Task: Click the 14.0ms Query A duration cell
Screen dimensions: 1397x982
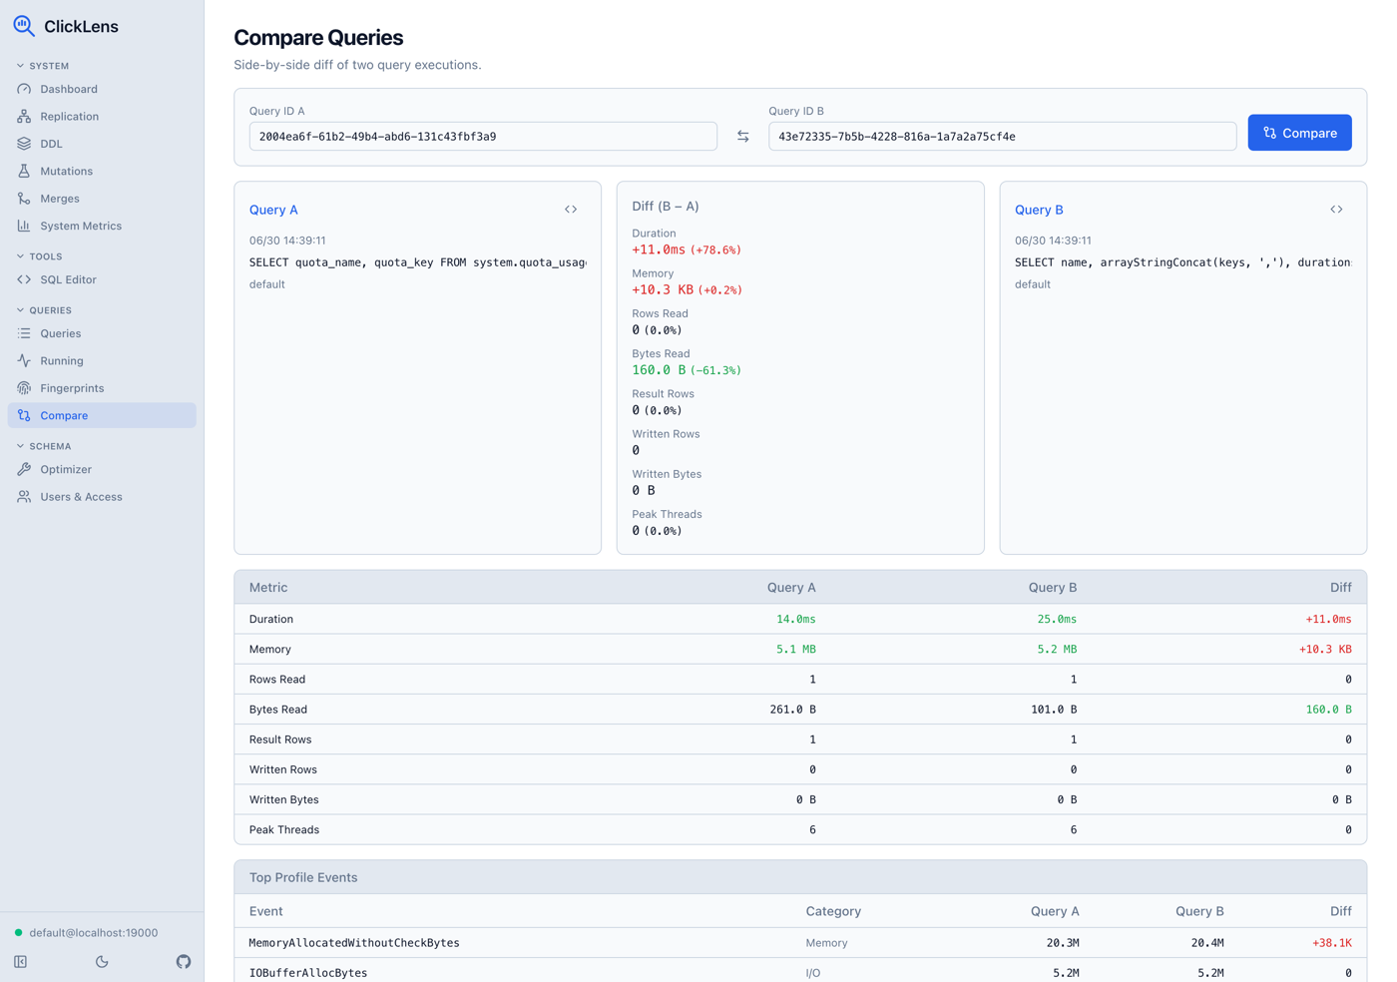Action: [x=795, y=619]
